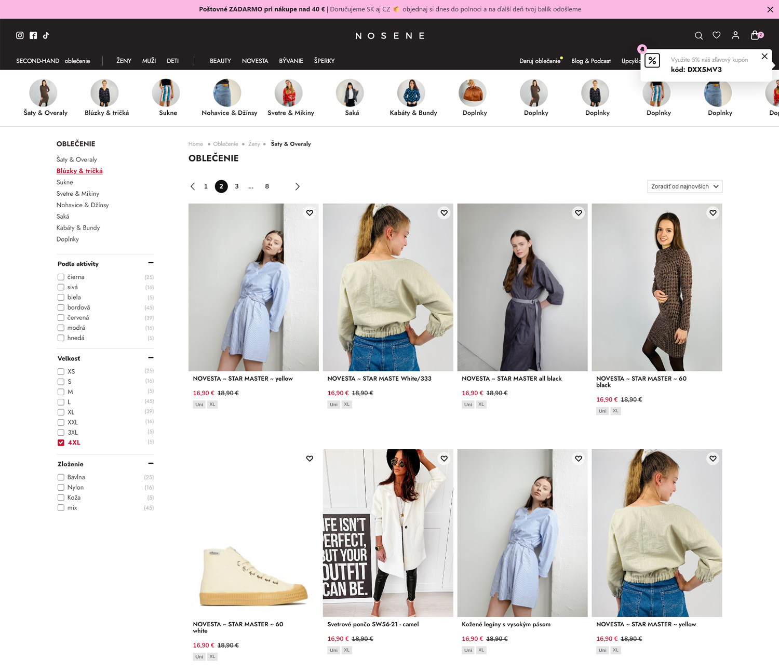Select Blúzky & tričká category circle
Image resolution: width=779 pixels, height=672 pixels.
coord(105,93)
